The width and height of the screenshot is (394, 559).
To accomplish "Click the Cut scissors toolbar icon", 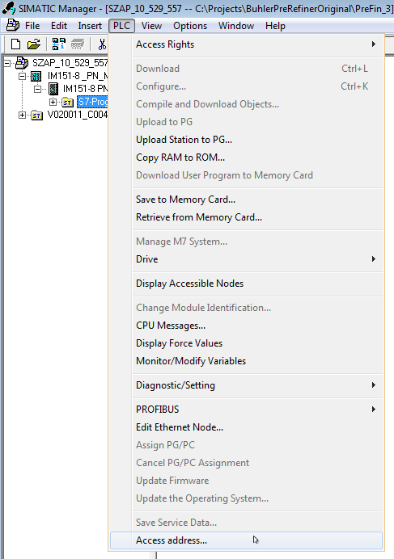I will (x=102, y=44).
